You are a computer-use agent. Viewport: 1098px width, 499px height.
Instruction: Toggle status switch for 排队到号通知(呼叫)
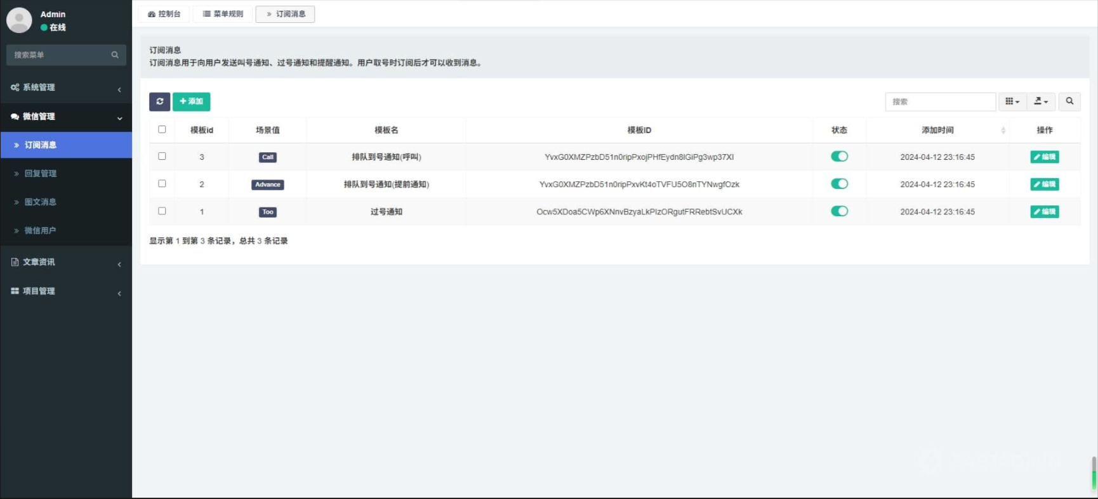pyautogui.click(x=839, y=157)
